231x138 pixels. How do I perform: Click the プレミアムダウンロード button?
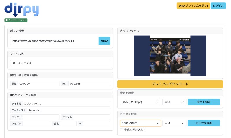[x=170, y=84]
